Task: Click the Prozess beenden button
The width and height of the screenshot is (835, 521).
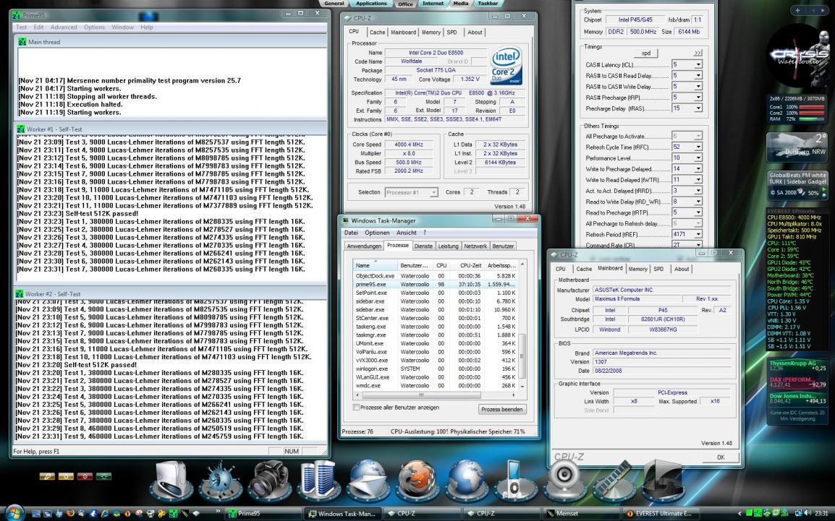Action: pyautogui.click(x=502, y=409)
